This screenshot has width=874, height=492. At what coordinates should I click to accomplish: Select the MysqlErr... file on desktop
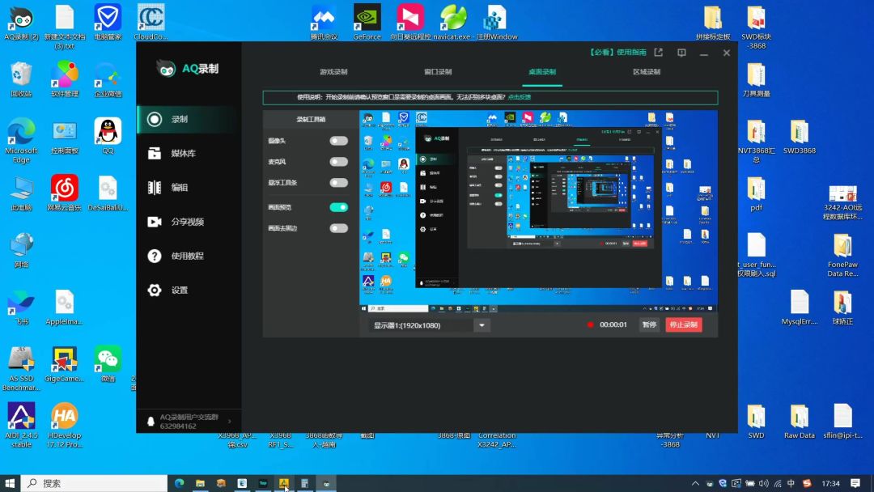[x=799, y=307]
